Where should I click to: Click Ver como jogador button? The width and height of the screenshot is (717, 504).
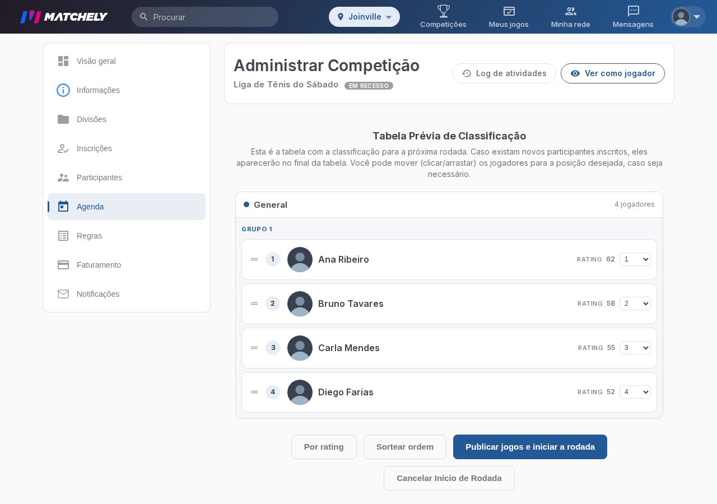point(613,73)
